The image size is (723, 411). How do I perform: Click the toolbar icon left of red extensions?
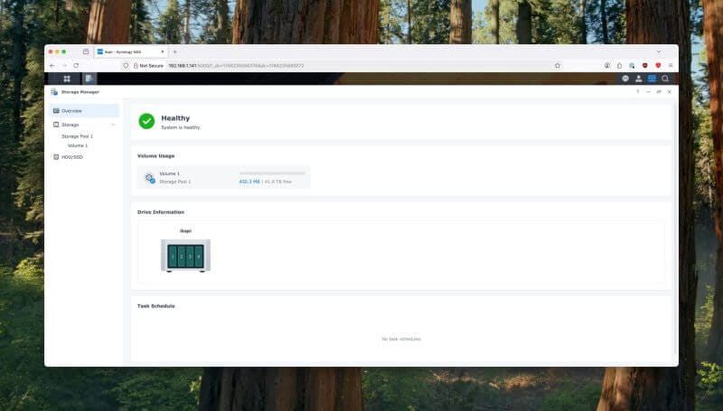point(632,65)
